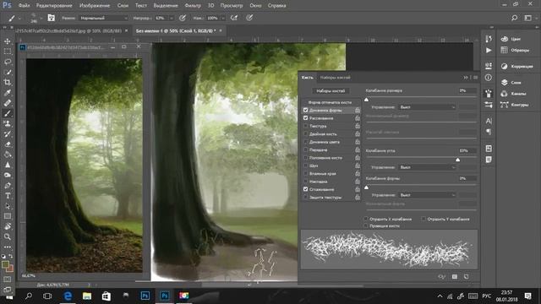Image resolution: width=541 pixels, height=304 pixels.
Task: Open blending mode dropdown Нормальный
Action: pos(104,18)
